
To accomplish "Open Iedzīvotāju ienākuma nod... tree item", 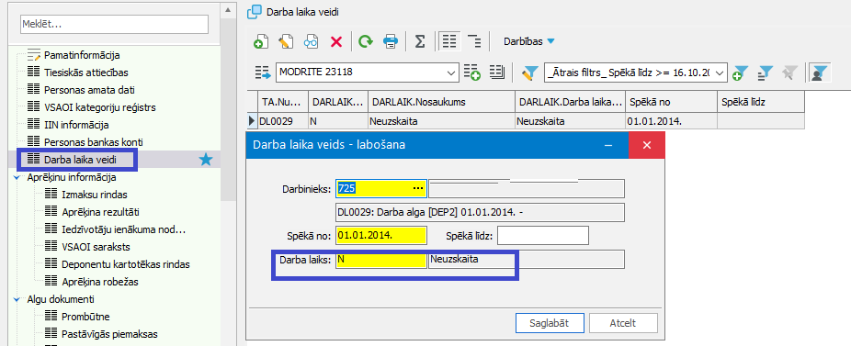I will click(124, 229).
